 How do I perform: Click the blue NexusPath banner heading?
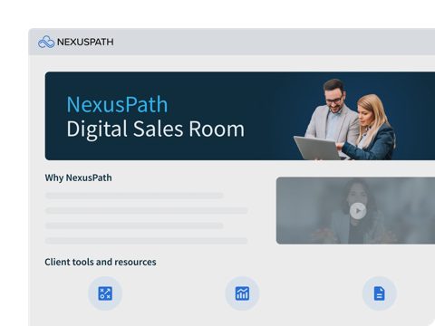pos(117,105)
